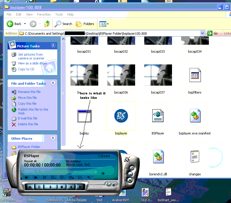Click the fast forward icon in BSPlayer
Image resolution: width=231 pixels, height=203 pixels.
(x=36, y=177)
